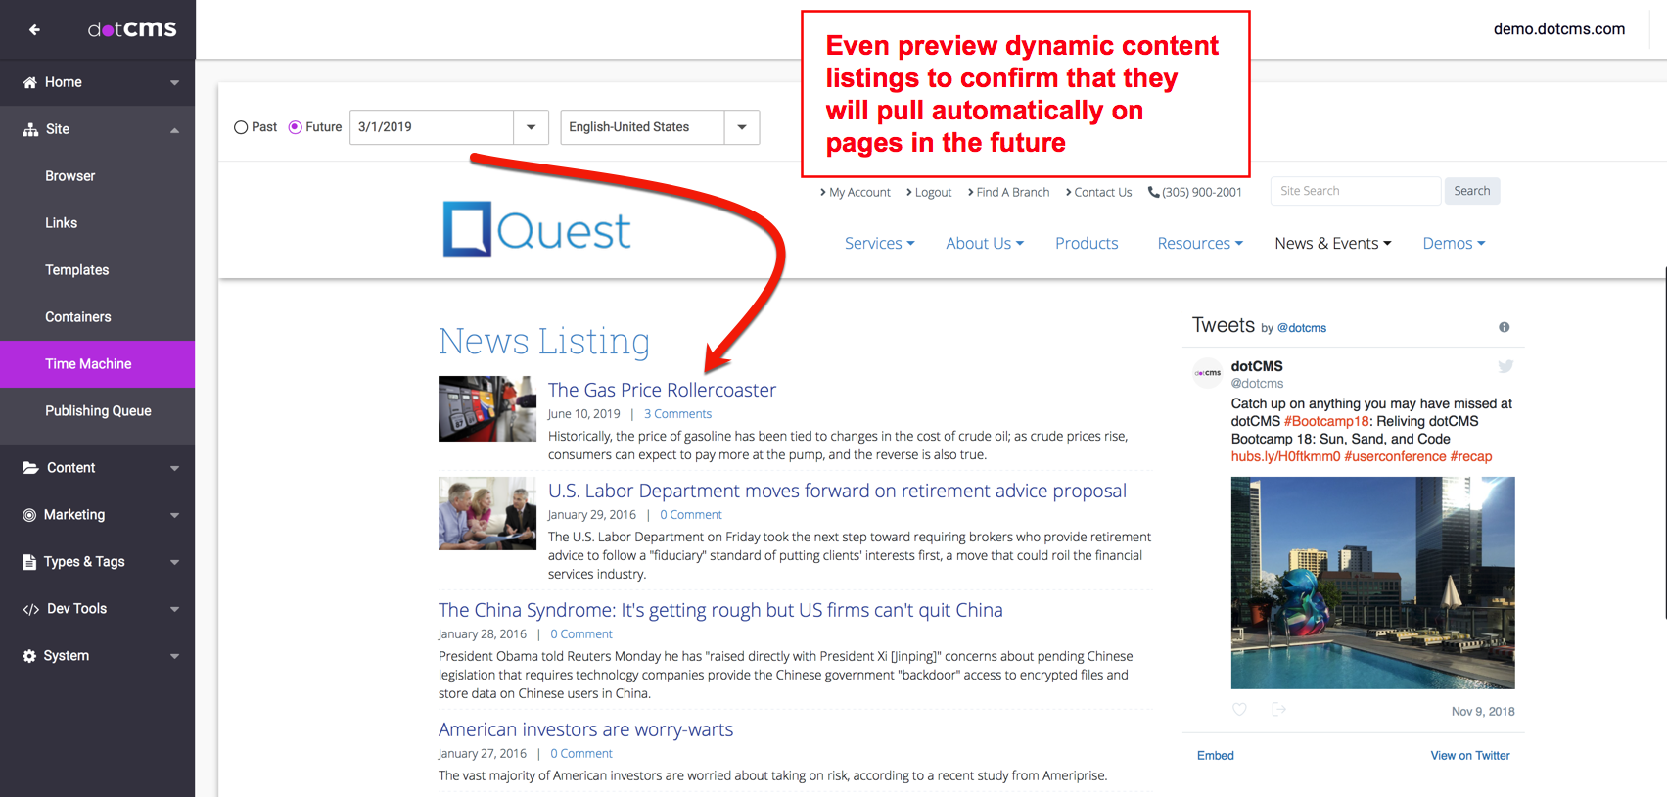
Task: Expand the Content menu section
Action: [174, 468]
